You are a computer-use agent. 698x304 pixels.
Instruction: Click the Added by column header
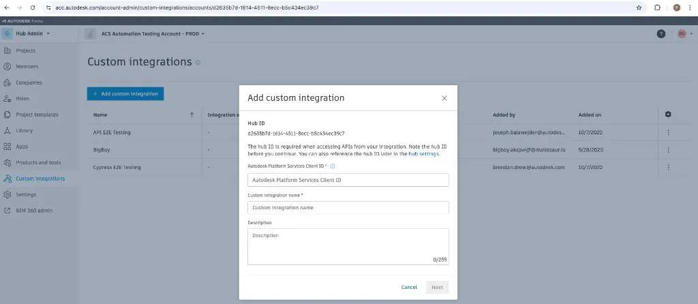click(x=504, y=115)
